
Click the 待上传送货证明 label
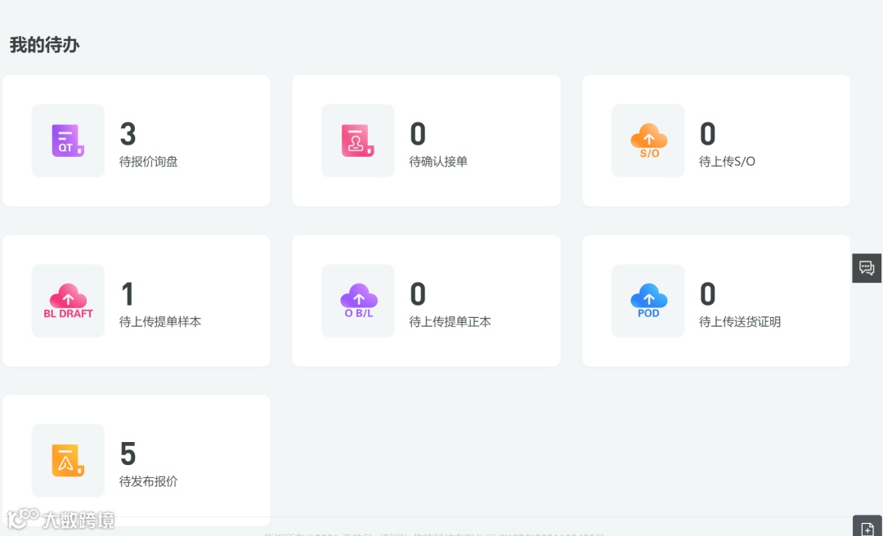738,321
